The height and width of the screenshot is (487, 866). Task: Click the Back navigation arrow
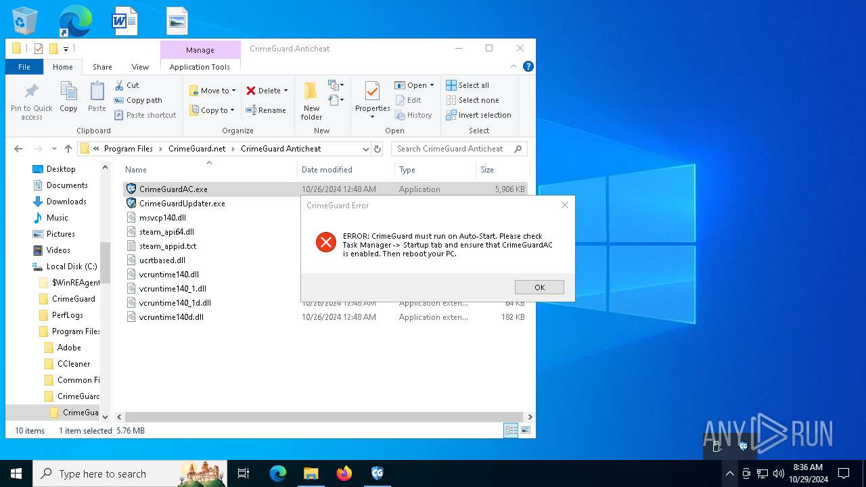[18, 149]
